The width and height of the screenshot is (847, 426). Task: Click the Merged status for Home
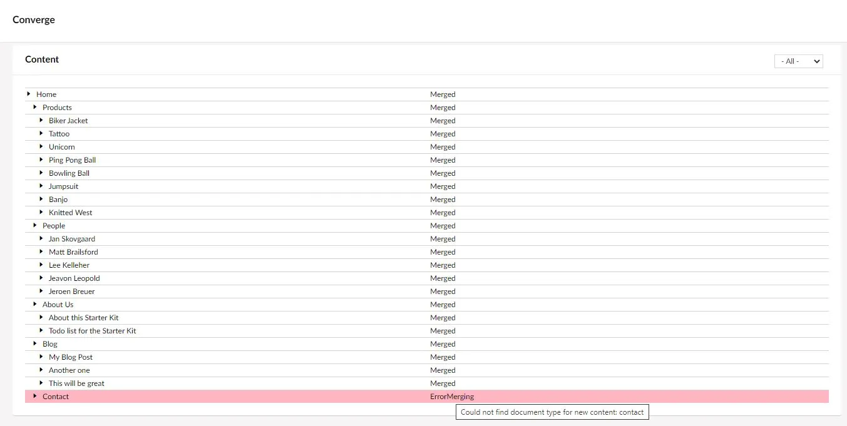click(x=443, y=94)
